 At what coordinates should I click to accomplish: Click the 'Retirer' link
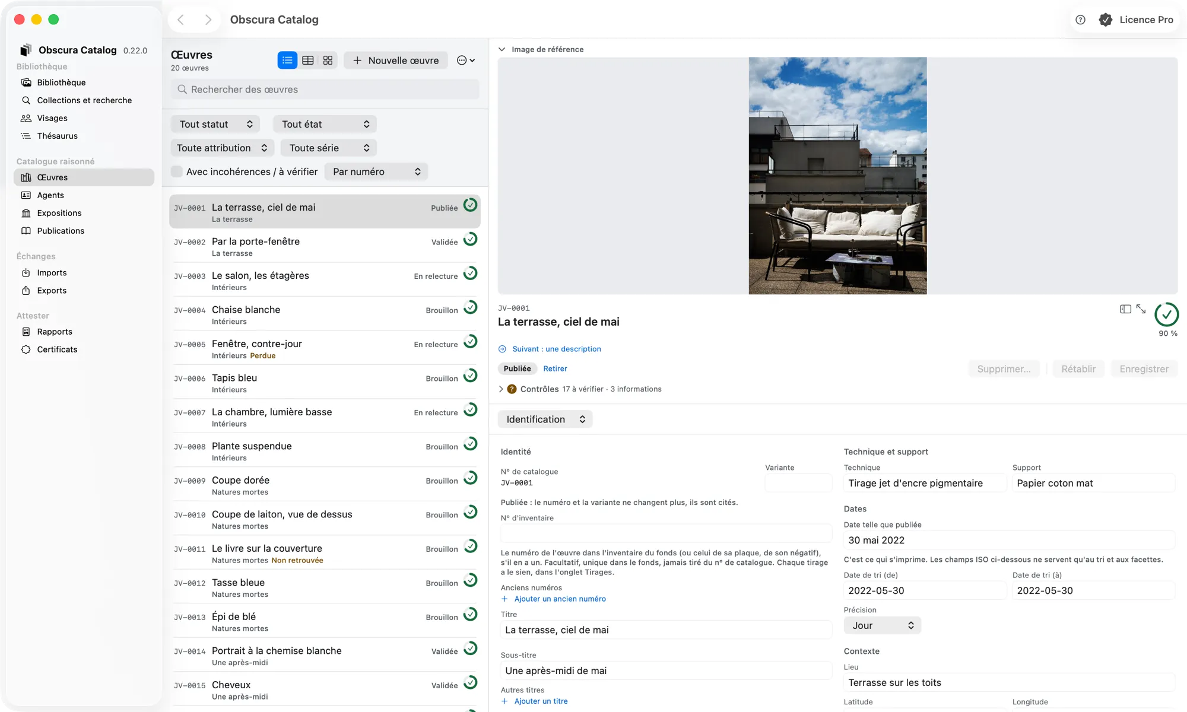tap(555, 368)
